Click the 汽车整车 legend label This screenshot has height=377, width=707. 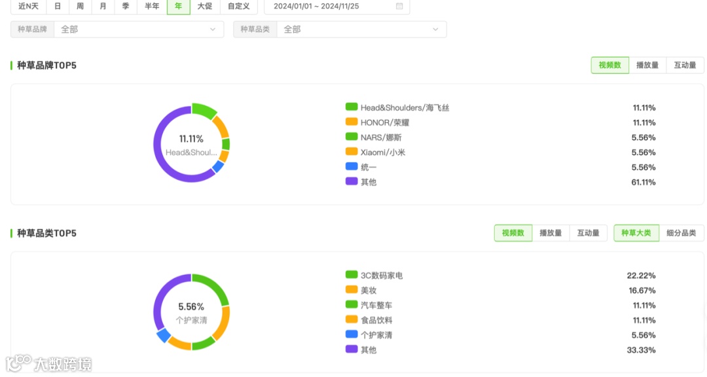click(376, 305)
